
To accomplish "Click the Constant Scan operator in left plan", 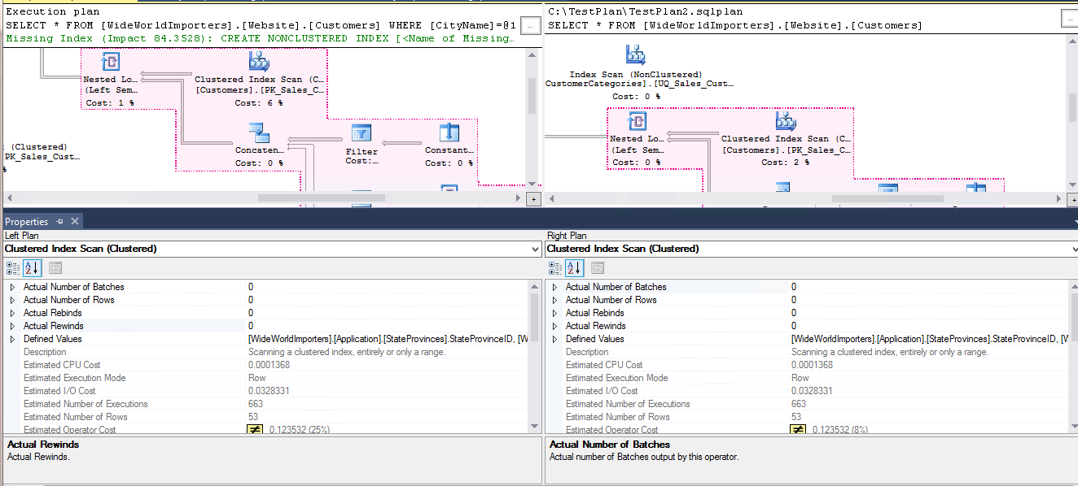I will (449, 133).
